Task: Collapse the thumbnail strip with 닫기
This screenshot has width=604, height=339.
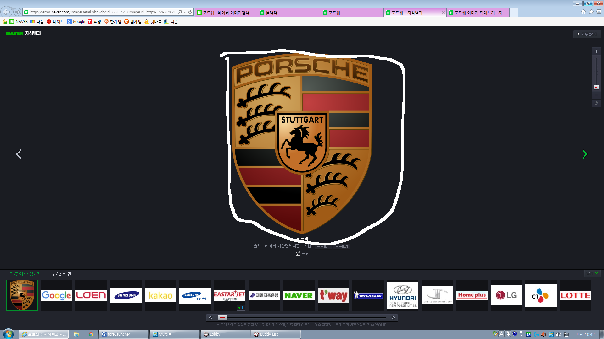Action: click(x=592, y=273)
